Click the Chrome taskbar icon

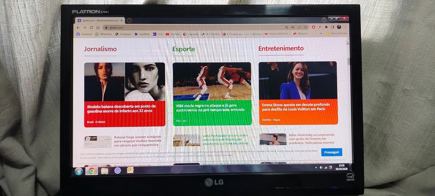click(92, 171)
